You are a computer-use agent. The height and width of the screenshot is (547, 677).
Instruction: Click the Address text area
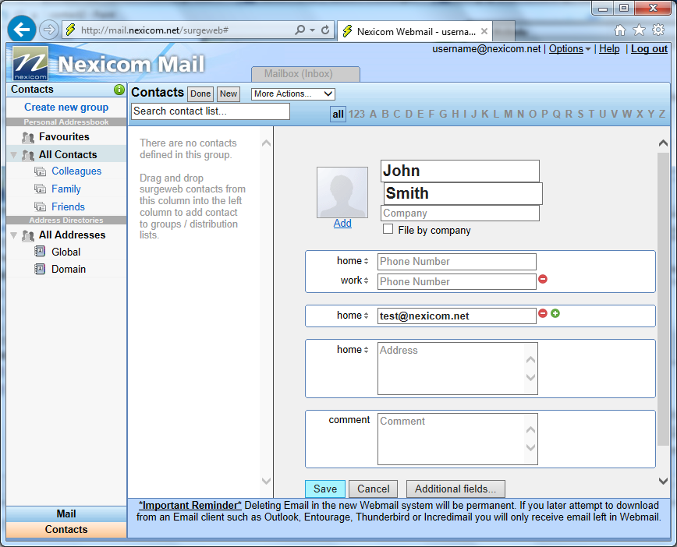click(458, 369)
